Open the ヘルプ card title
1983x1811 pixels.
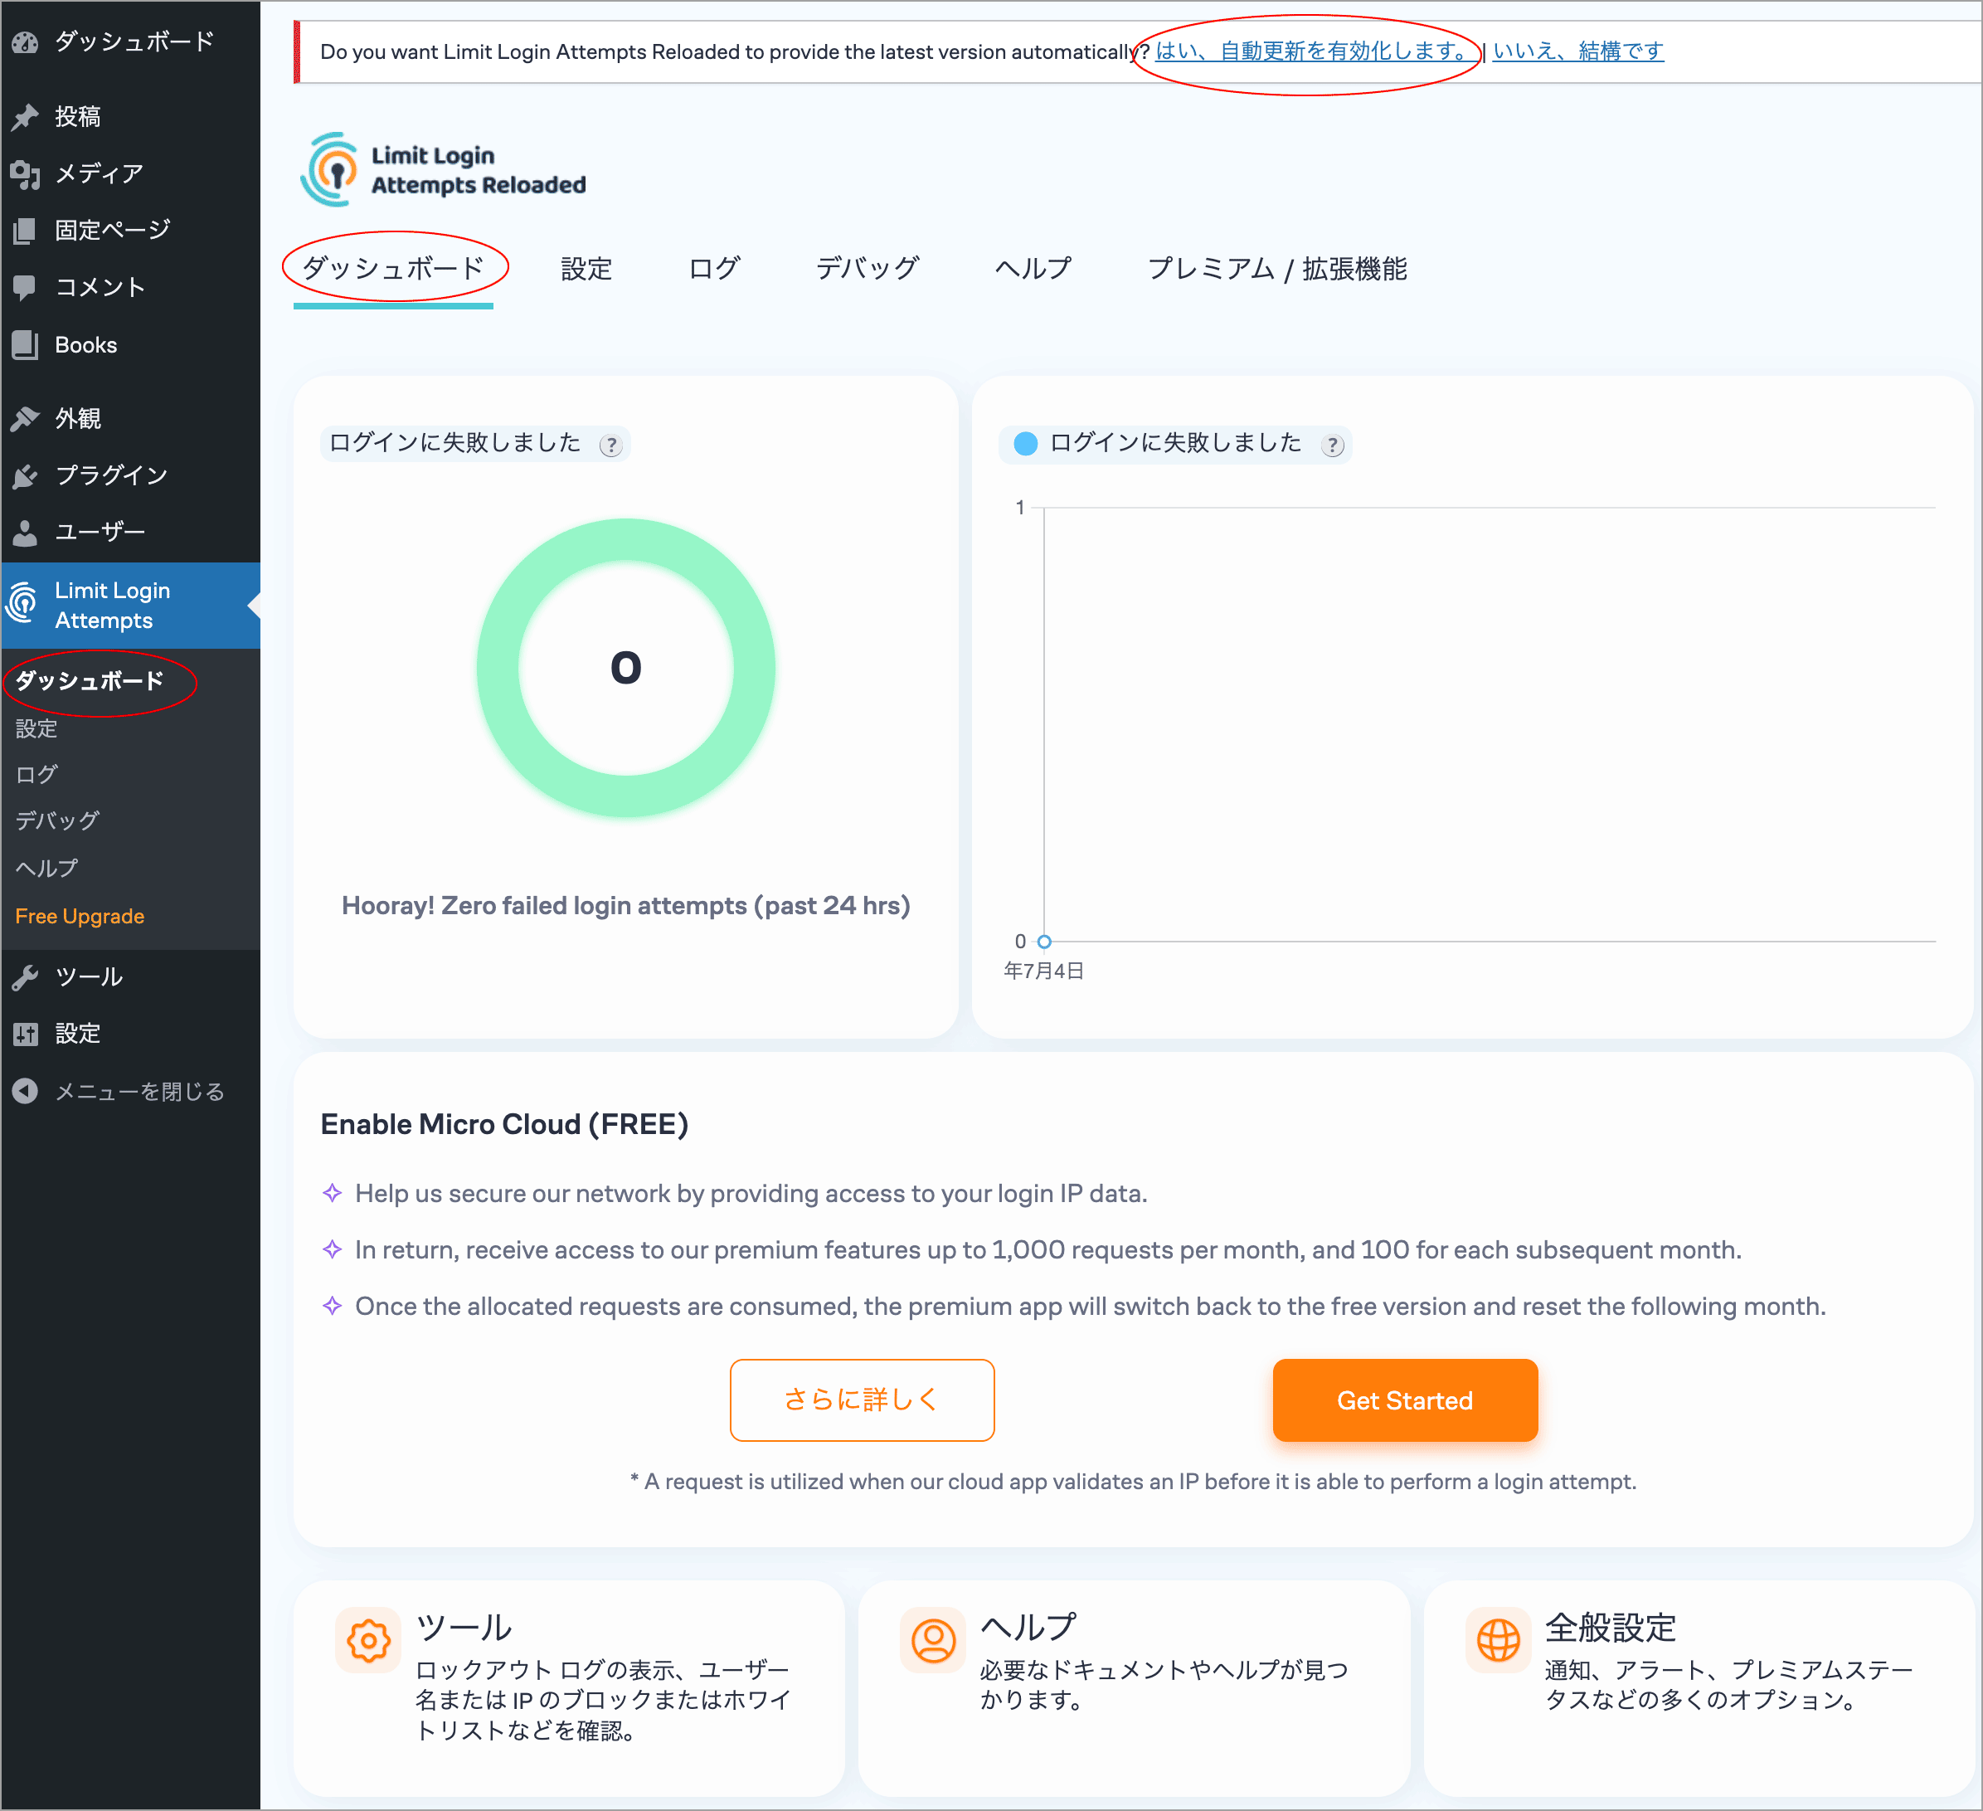(1028, 1628)
